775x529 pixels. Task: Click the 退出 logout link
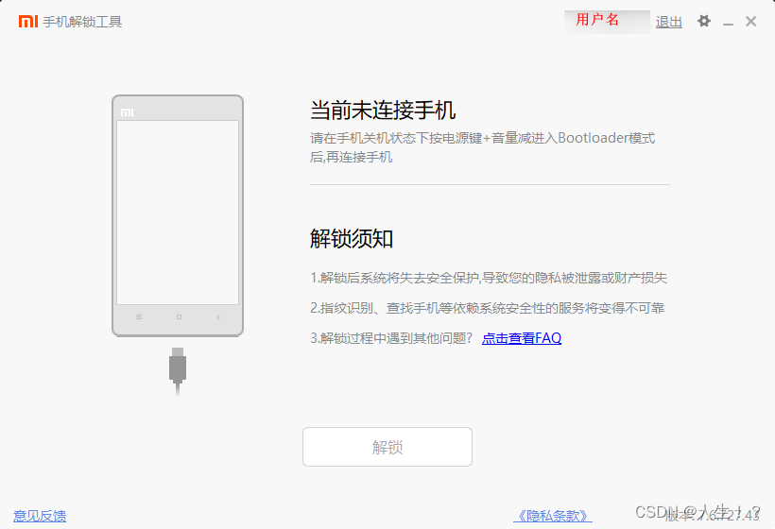coord(669,22)
